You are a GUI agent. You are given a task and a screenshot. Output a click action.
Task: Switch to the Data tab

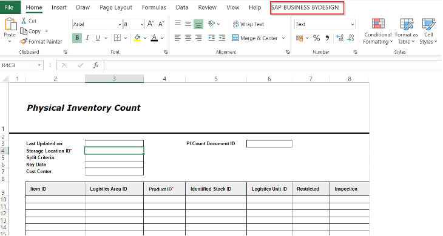[x=182, y=7]
